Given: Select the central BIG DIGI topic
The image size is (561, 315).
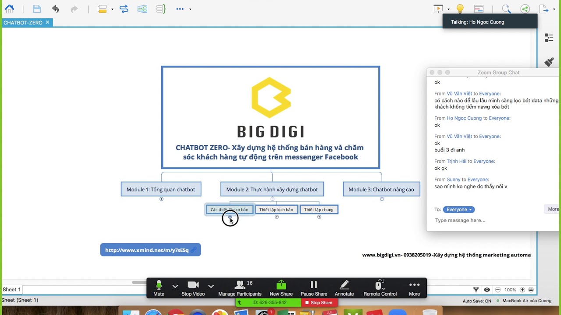Looking at the screenshot, I should point(271,117).
